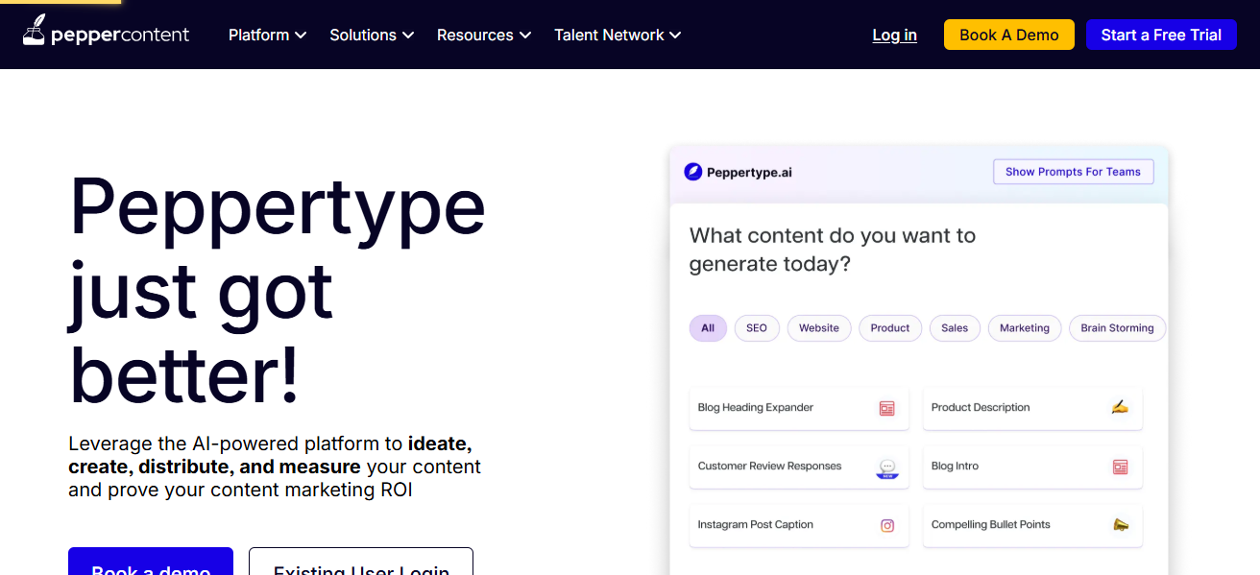This screenshot has height=575, width=1260.
Task: Click the Blog Intro newspaper icon
Action: (1120, 467)
